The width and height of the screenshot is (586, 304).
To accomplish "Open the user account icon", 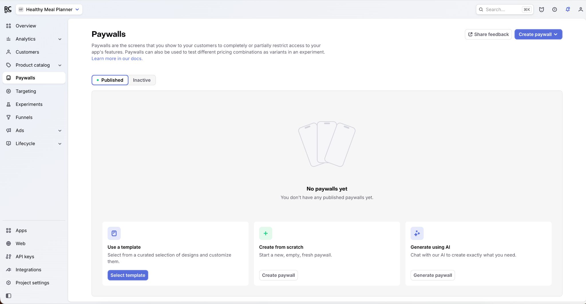I will (x=581, y=9).
